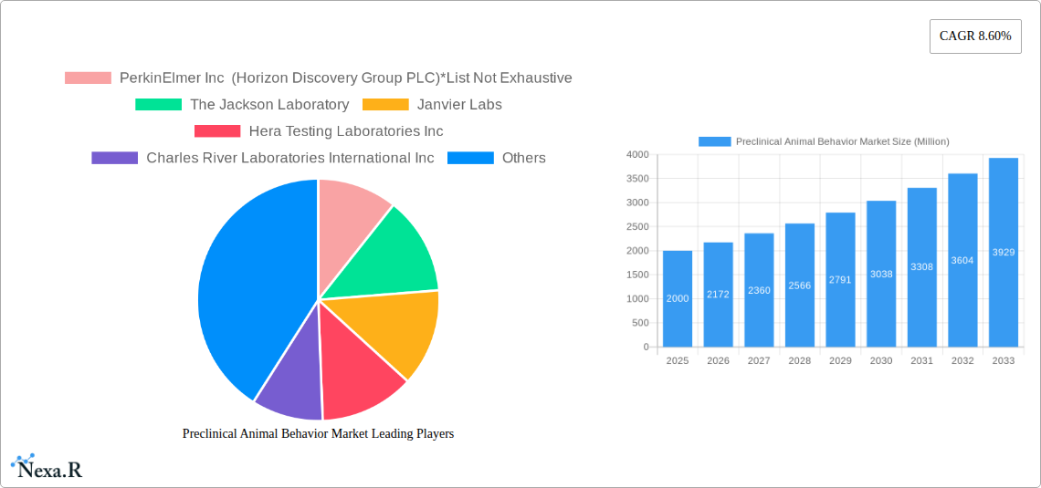This screenshot has width=1041, height=488.
Task: Click the 2028 bar labeled 2566
Action: tap(799, 286)
